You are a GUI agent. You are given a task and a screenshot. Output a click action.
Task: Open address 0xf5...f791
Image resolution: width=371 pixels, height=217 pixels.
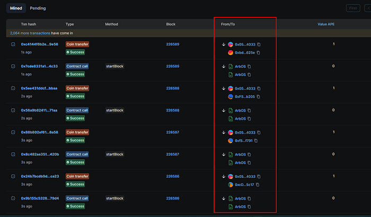pyautogui.click(x=243, y=141)
